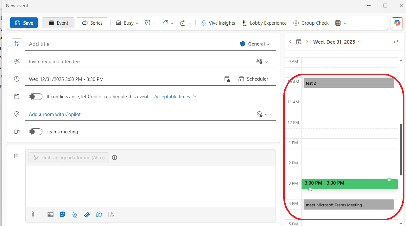Click the bottom resize handle of green event
This screenshot has height=226, width=406.
310,189
